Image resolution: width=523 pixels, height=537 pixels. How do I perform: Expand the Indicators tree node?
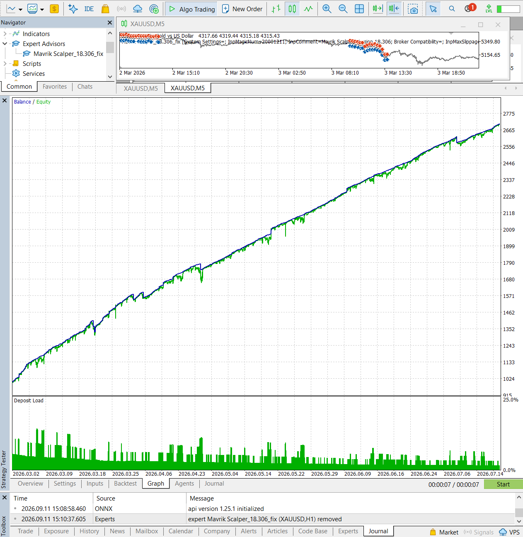[x=5, y=34]
